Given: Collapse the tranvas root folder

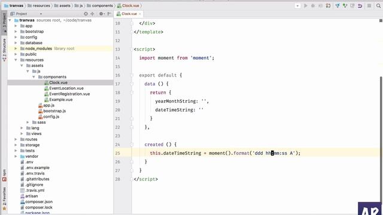Looking at the screenshot, I should [10, 20].
